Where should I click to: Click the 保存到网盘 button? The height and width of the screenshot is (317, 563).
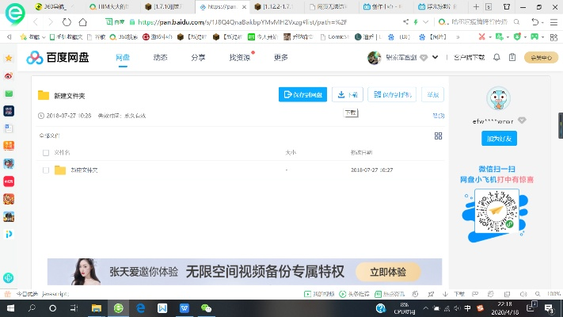click(302, 94)
